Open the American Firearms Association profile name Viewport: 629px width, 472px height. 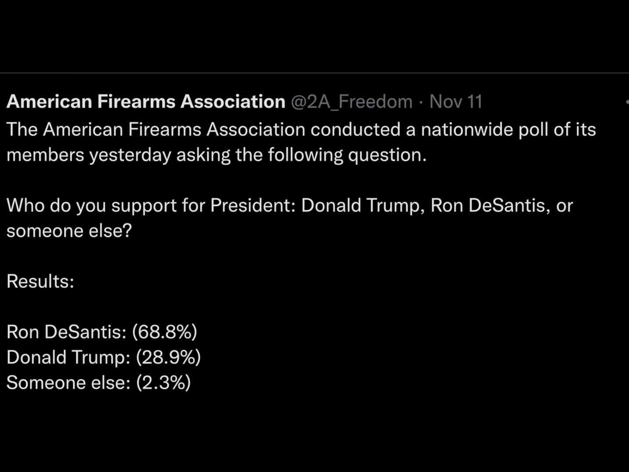click(146, 102)
